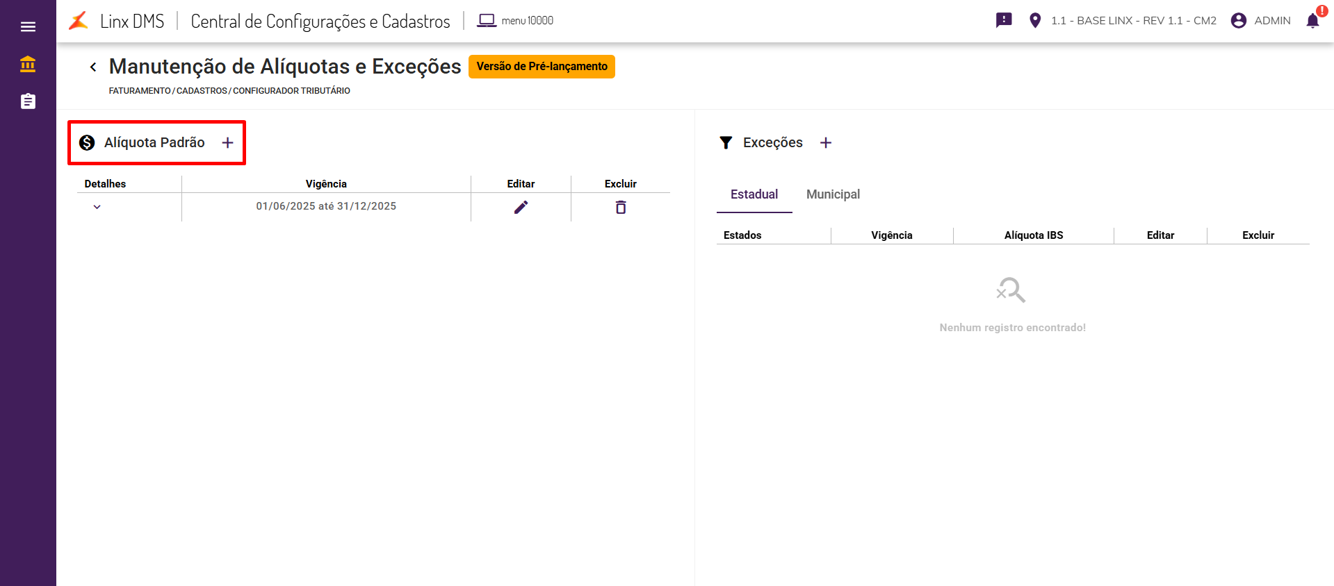Open the hamburger menu in sidebar
Image resolution: width=1334 pixels, height=586 pixels.
(x=28, y=27)
